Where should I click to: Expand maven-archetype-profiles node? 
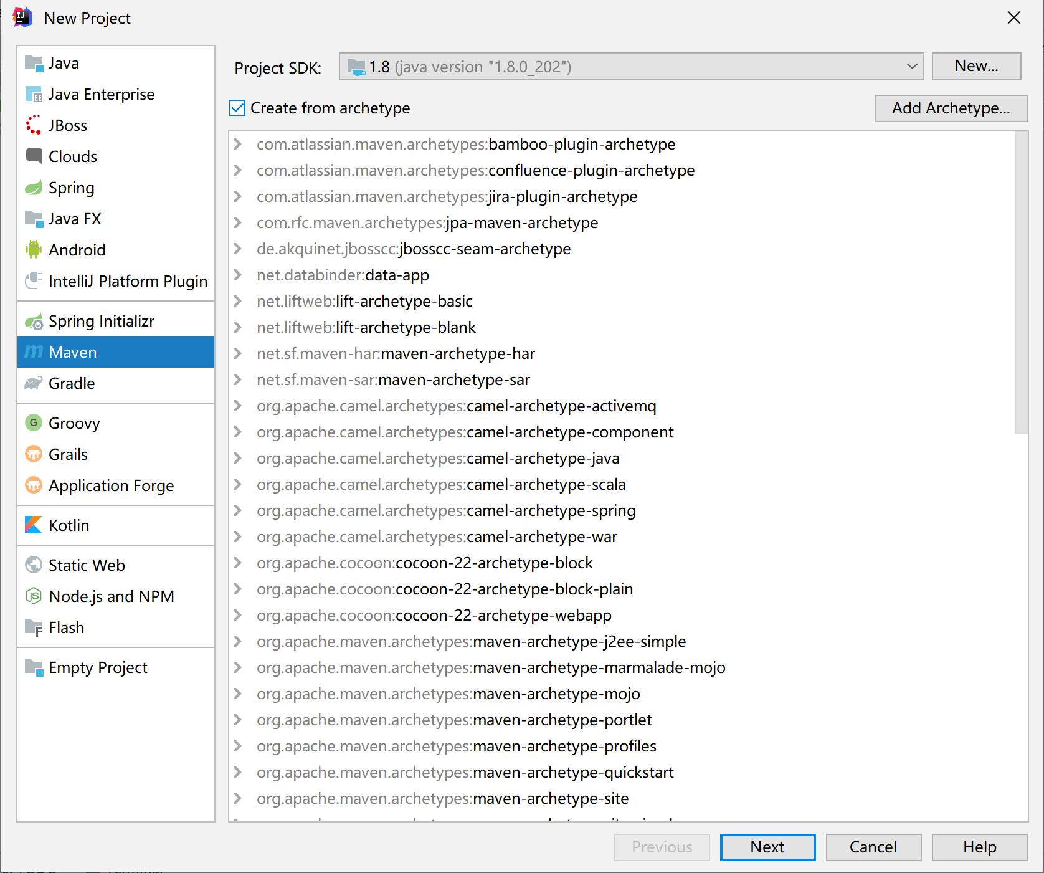point(237,746)
